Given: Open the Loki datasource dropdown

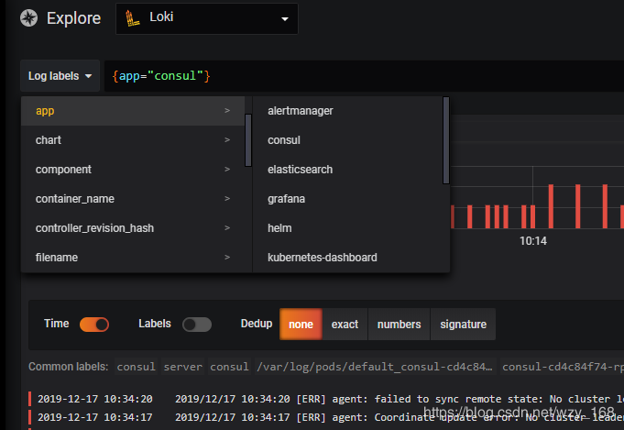Looking at the screenshot, I should [x=206, y=18].
